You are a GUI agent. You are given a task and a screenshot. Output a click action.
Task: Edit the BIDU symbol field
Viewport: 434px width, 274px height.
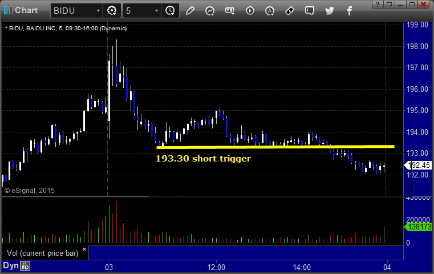tap(74, 11)
